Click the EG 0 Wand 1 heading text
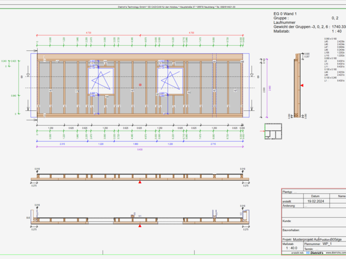Image resolution: width=346 pixels, height=259 pixels. click(x=285, y=14)
